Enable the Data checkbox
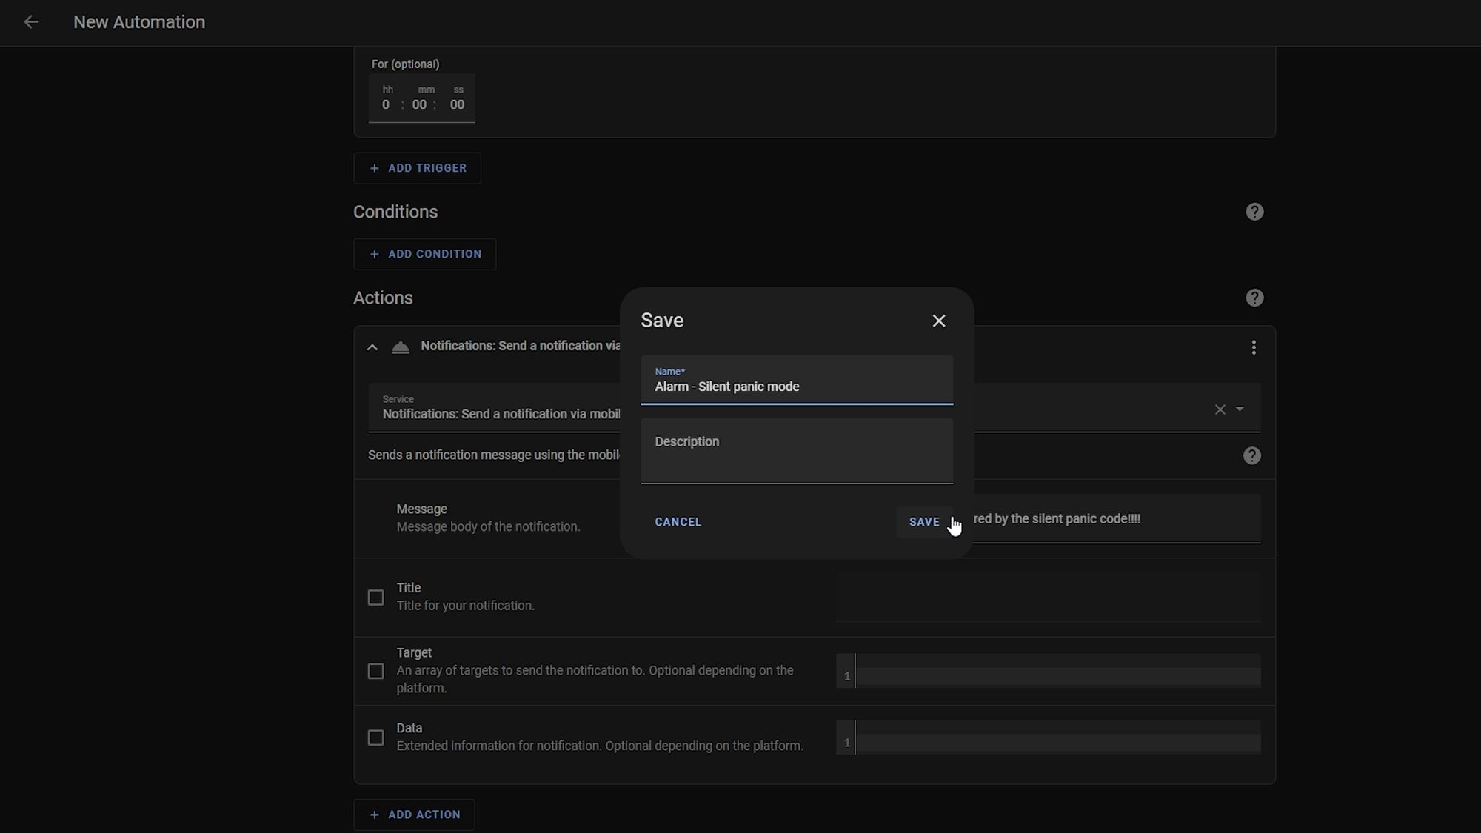This screenshot has height=833, width=1481. coord(375,737)
